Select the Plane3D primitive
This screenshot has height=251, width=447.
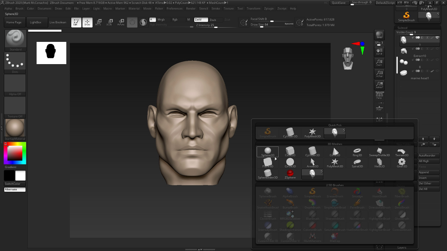[268, 163]
